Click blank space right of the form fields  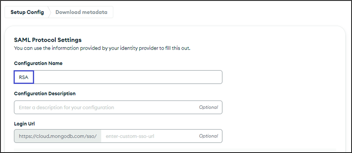pyautogui.click(x=280, y=93)
